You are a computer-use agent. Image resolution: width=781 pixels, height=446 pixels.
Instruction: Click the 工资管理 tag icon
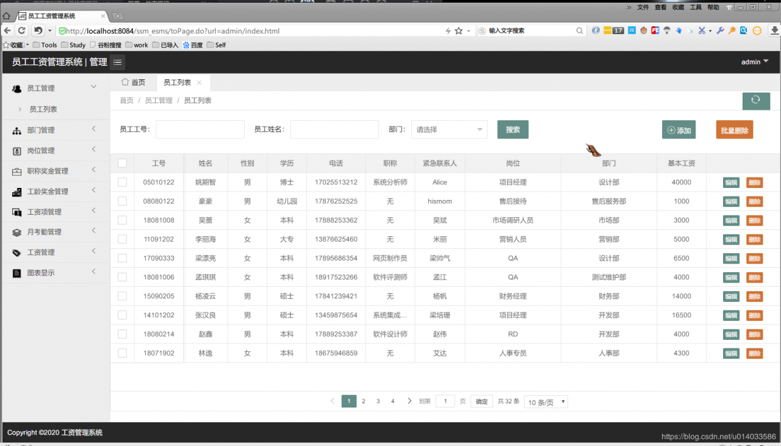click(17, 253)
